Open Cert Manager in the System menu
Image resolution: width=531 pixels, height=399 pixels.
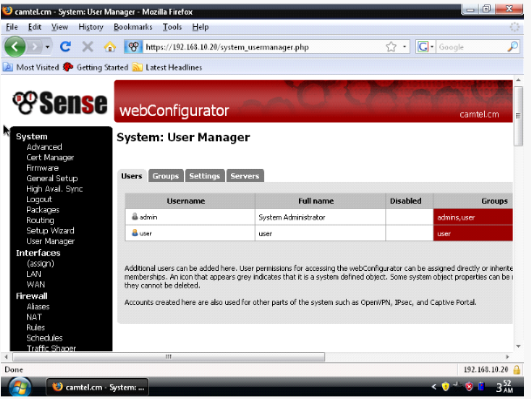pyautogui.click(x=50, y=158)
